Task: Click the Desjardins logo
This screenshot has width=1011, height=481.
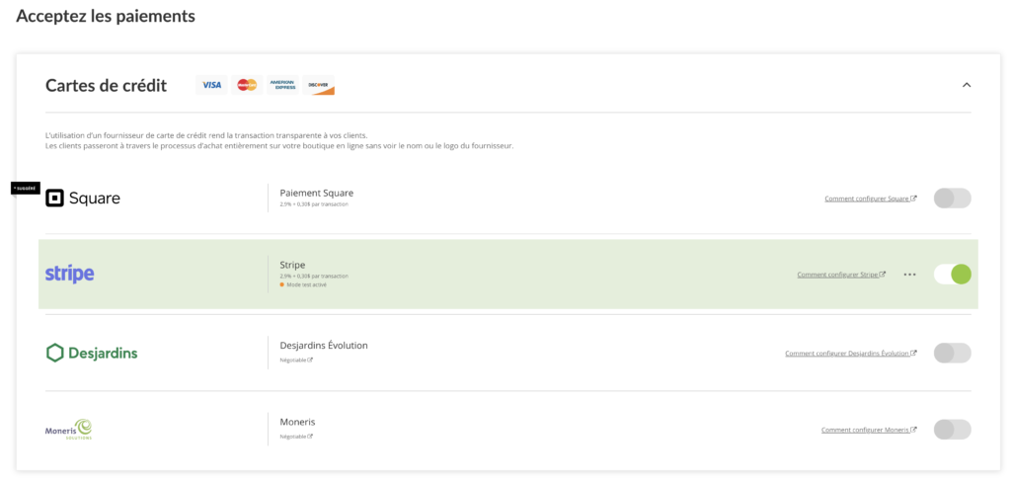Action: click(92, 353)
